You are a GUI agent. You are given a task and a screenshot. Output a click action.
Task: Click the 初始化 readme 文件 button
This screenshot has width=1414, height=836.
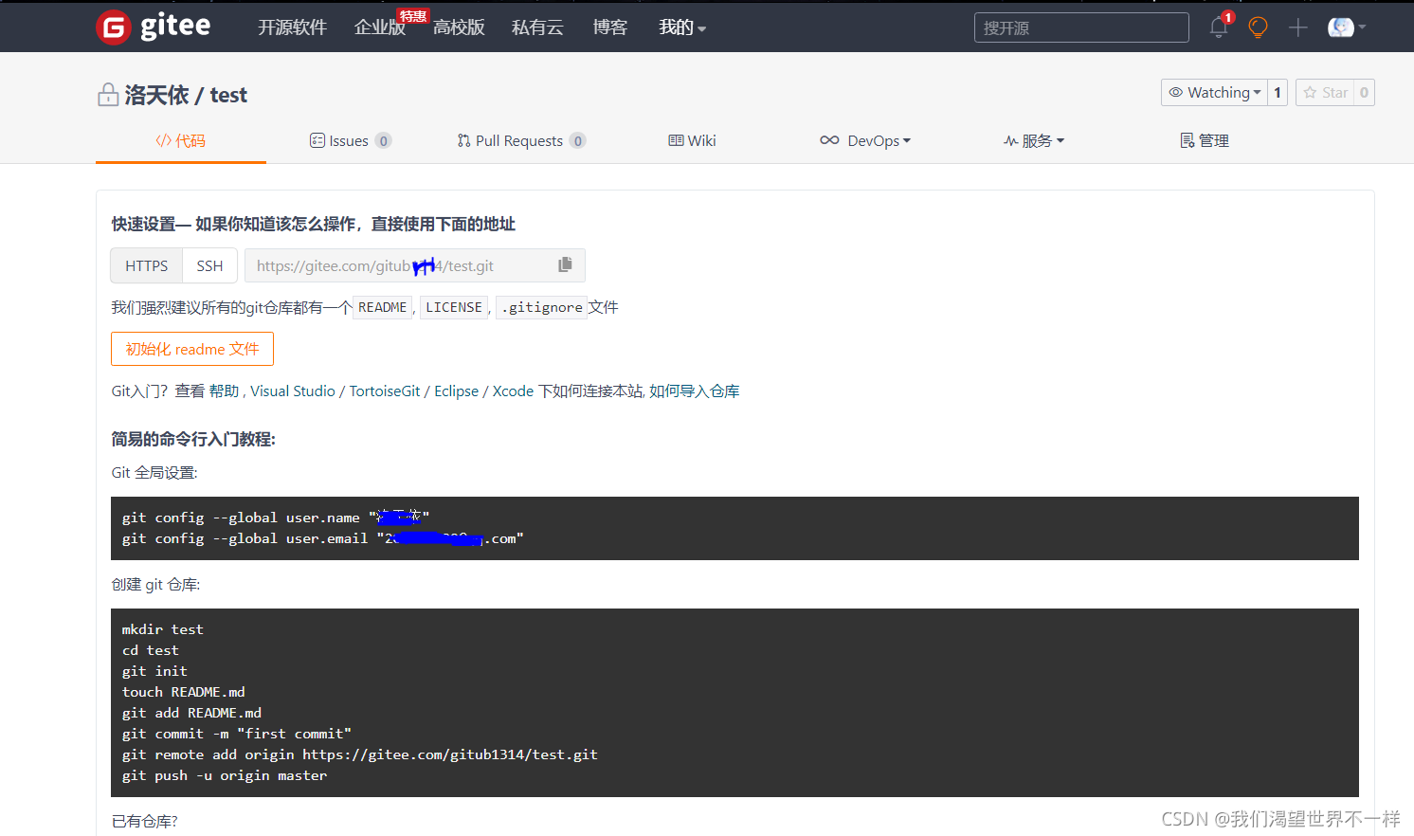pyautogui.click(x=192, y=349)
